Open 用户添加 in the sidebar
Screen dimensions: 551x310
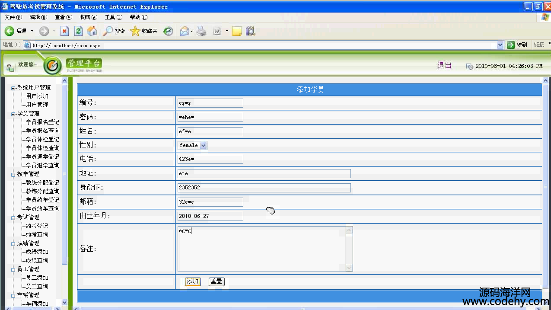(x=37, y=96)
